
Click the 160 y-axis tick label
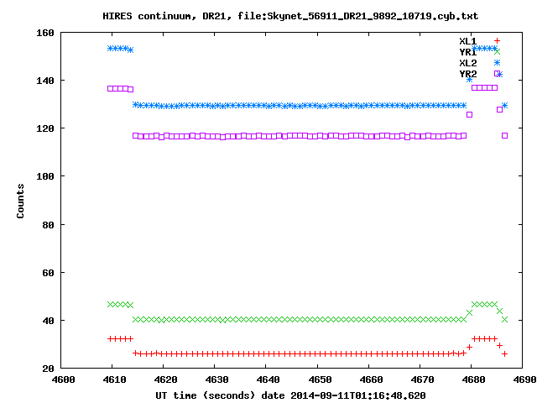click(45, 33)
